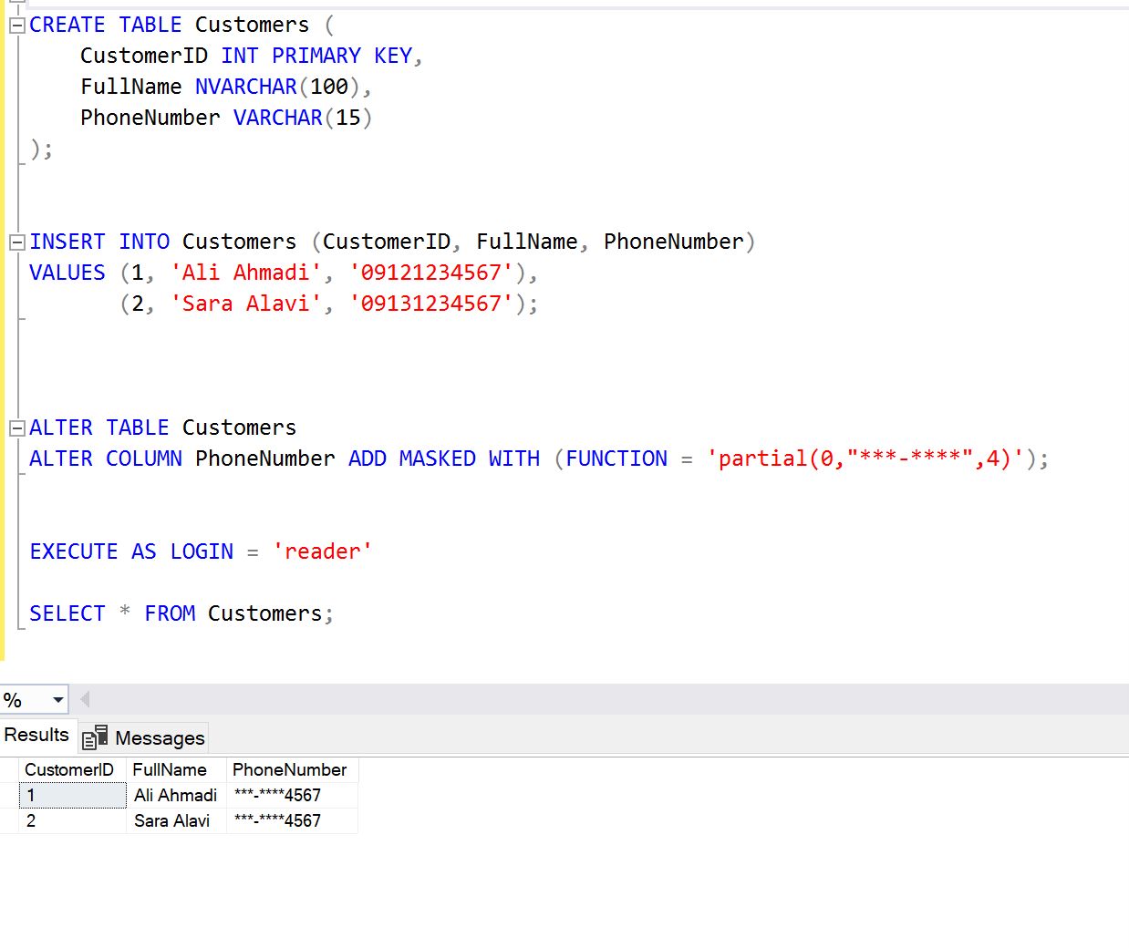
Task: Click the Ali Ahmadi cell
Action: pyautogui.click(x=175, y=796)
